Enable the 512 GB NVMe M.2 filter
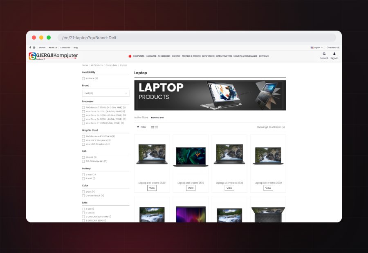Image resolution: width=368 pixels, height=253 pixels. coord(83,162)
